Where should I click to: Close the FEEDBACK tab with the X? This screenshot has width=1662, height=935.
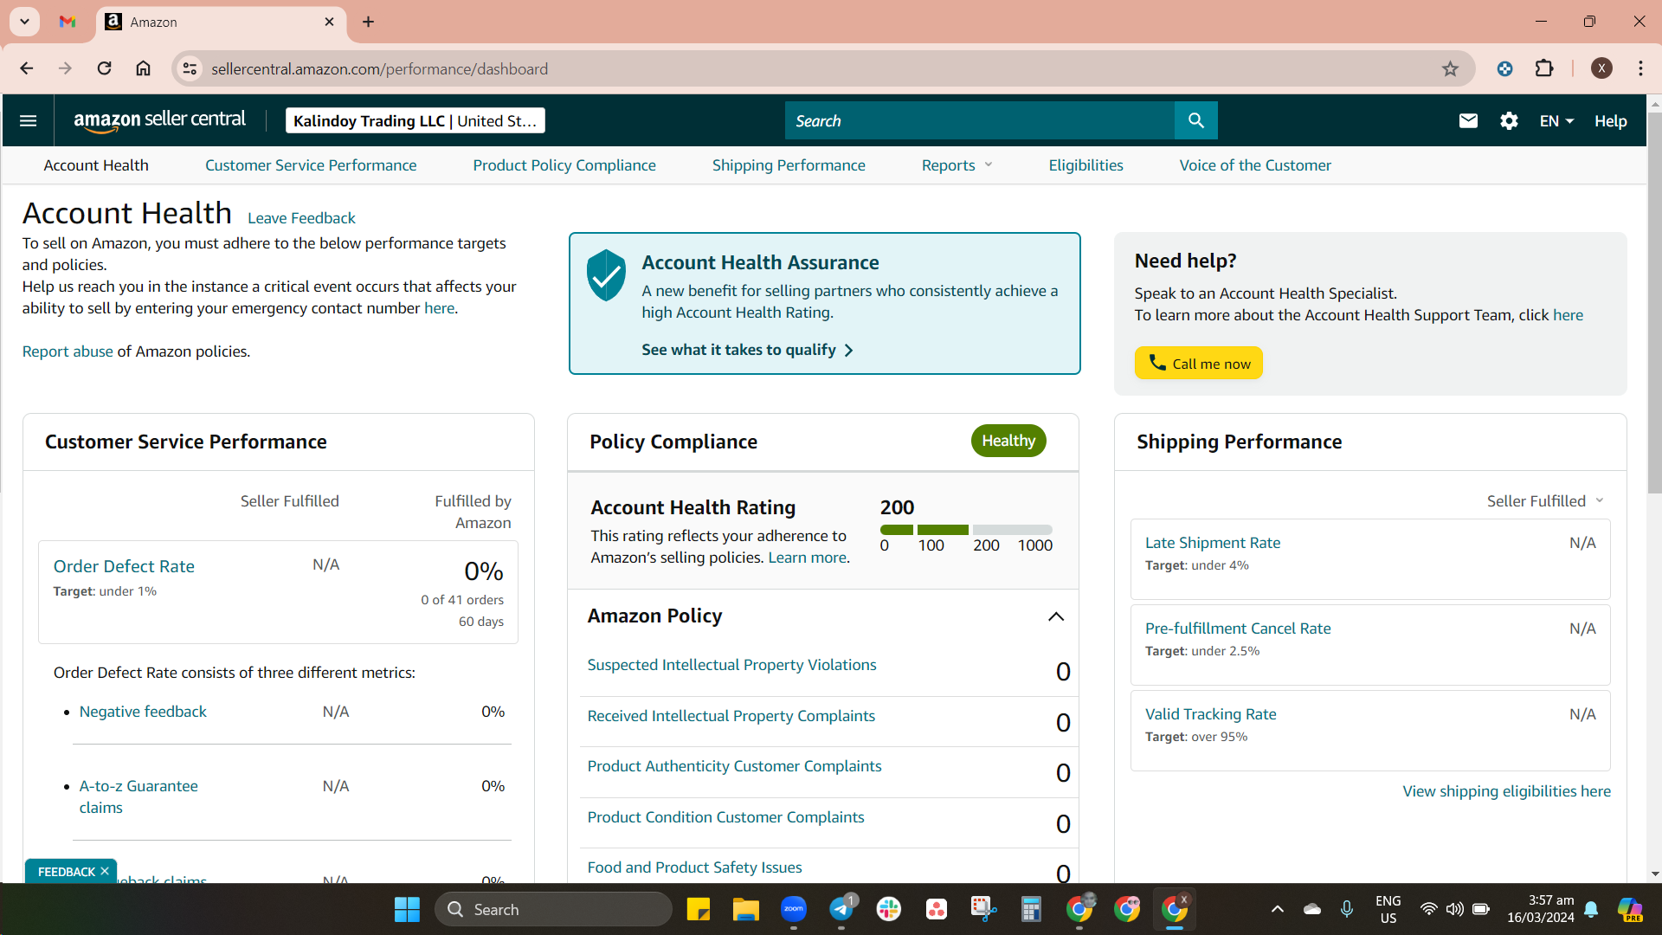click(105, 871)
